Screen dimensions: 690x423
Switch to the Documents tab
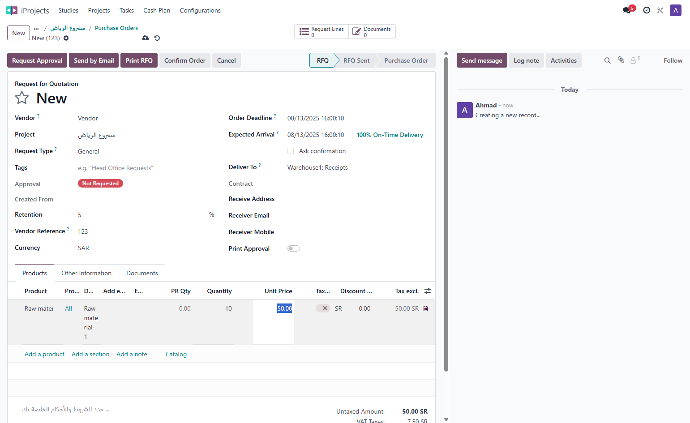click(x=142, y=273)
